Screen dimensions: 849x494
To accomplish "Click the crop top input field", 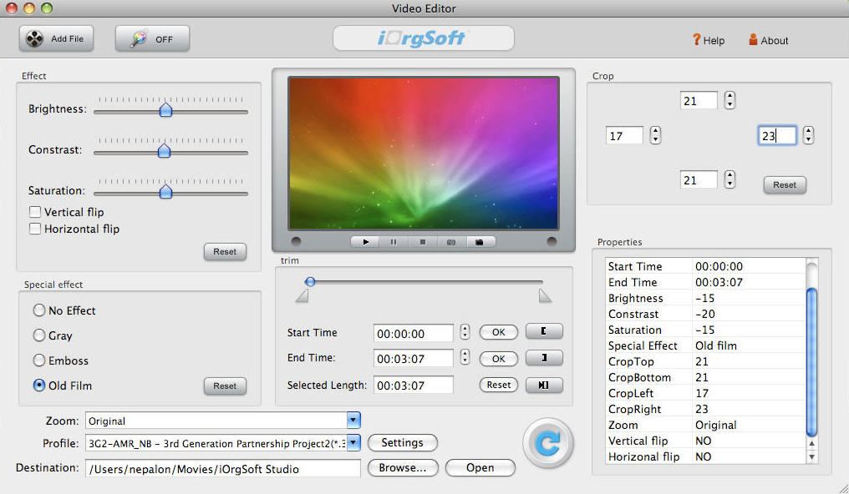I will coord(699,100).
